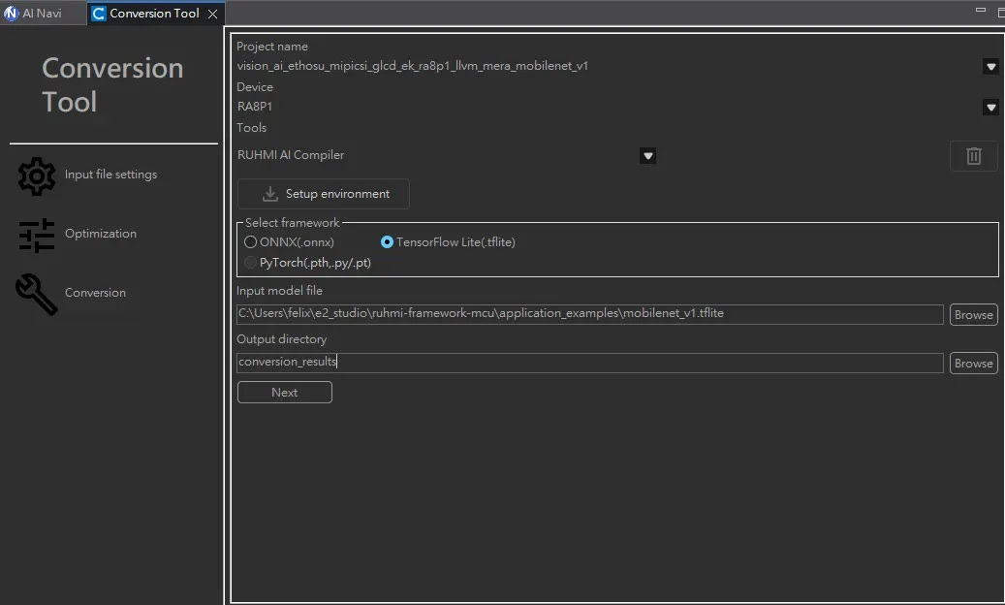Click the download icon on Setup environment
Screen dimensions: 1005x605
pyautogui.click(x=270, y=194)
